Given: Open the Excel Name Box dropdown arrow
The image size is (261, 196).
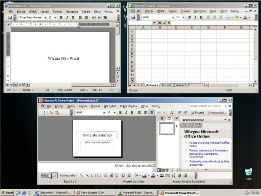Looking at the screenshot, I should [x=154, y=23].
